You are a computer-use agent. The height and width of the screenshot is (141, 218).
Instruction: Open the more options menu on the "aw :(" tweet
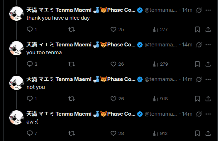208,114
